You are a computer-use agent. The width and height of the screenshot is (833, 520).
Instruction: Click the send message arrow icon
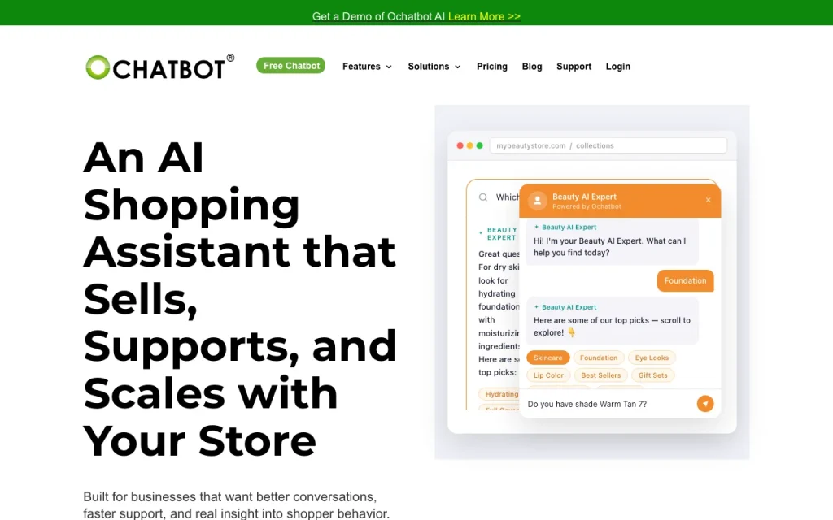[705, 404]
